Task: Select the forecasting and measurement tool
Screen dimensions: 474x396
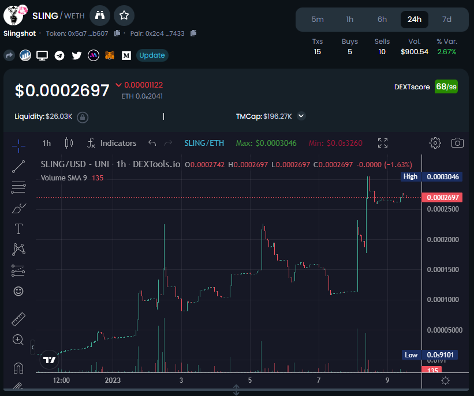Action: coord(18,270)
